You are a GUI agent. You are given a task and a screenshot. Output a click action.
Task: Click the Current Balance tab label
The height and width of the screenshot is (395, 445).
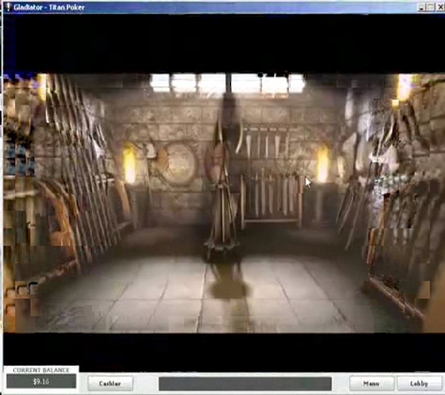(41, 370)
